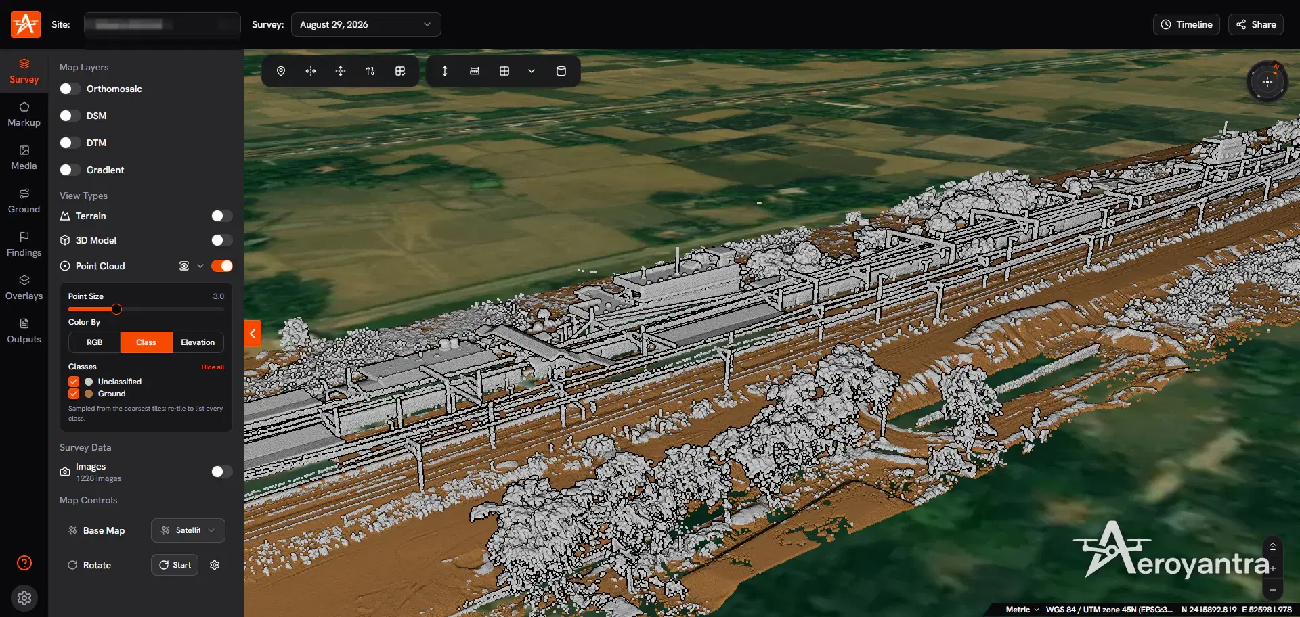Image resolution: width=1300 pixels, height=617 pixels.
Task: Zoom out with the minus button
Action: (x=1273, y=590)
